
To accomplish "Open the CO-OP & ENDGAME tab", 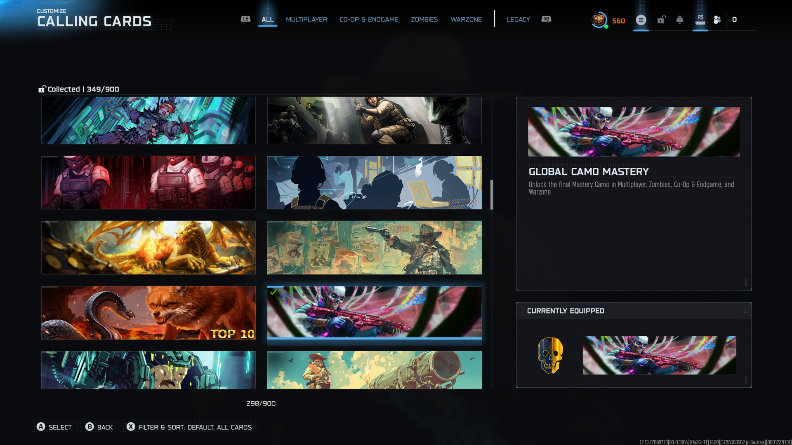I will coord(369,19).
